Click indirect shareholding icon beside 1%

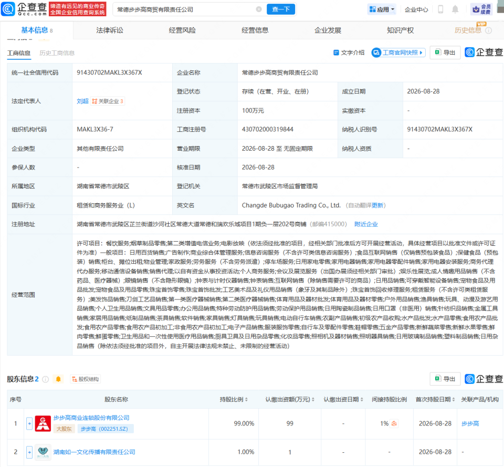tap(394, 423)
